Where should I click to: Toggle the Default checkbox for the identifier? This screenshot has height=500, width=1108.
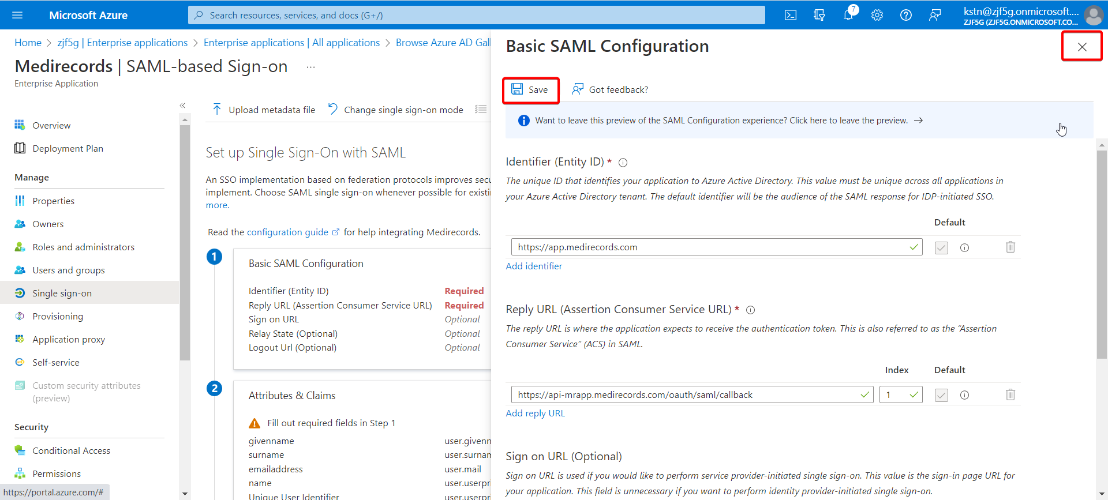coord(941,248)
